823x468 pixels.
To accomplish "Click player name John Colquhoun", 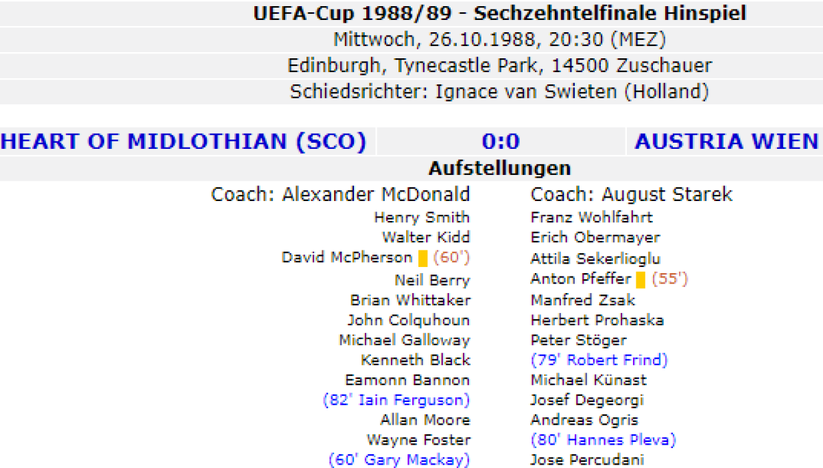I will [408, 320].
